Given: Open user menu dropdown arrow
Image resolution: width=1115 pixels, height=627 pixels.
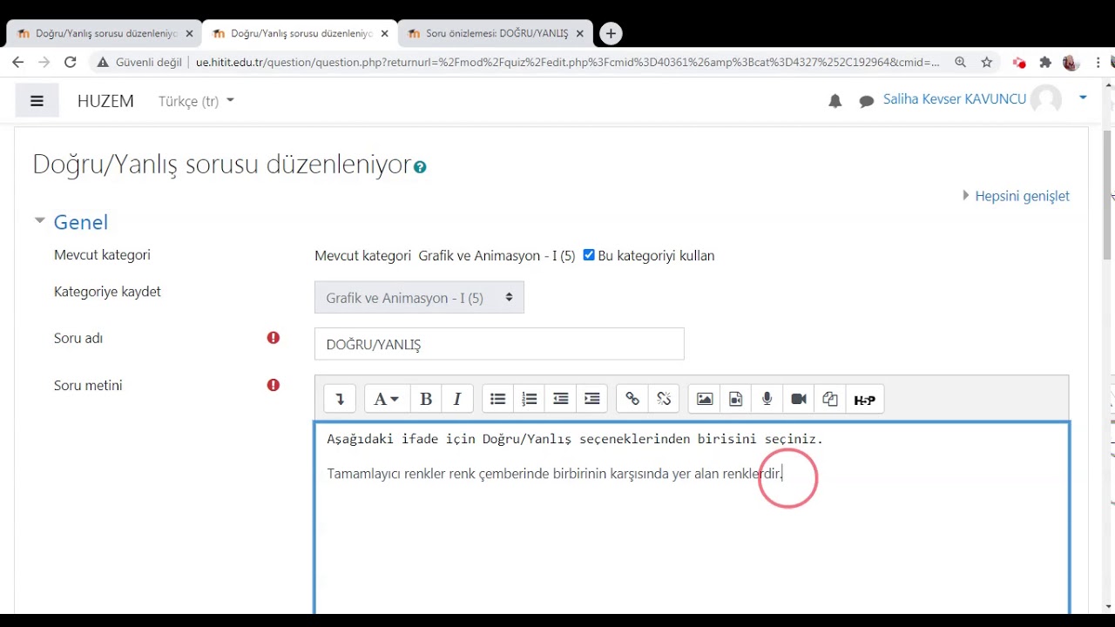Looking at the screenshot, I should tap(1083, 98).
